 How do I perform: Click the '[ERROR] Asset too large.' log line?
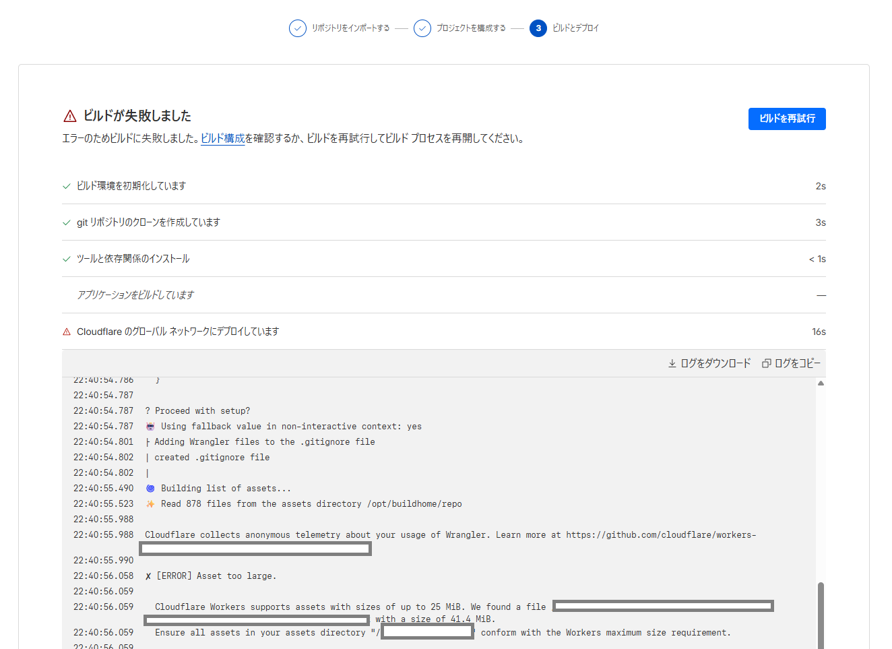click(x=211, y=576)
